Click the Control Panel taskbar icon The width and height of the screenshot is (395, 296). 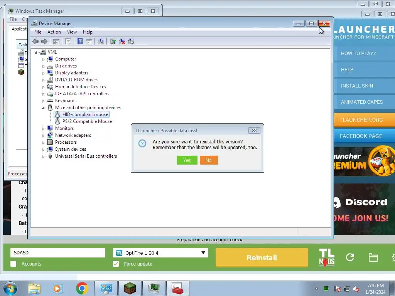click(106, 288)
